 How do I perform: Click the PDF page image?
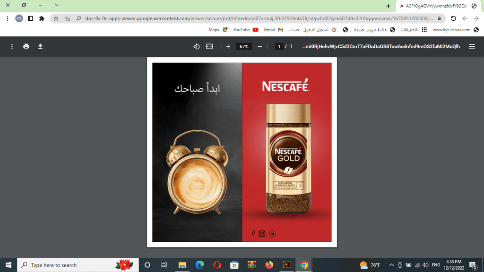click(x=242, y=152)
